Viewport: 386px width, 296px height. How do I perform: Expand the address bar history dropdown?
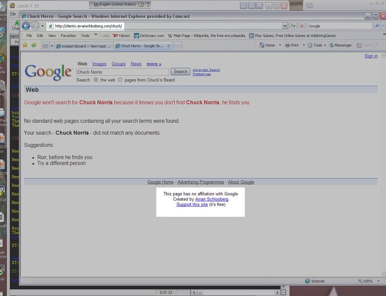pos(285,26)
